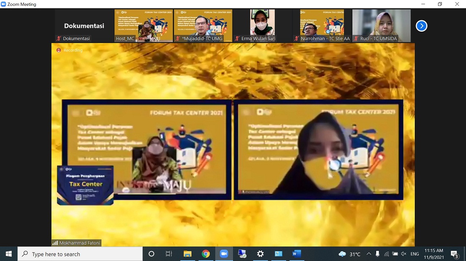Expand the hidden system tray icons
Screen dimensions: 466x261
pos(369,254)
